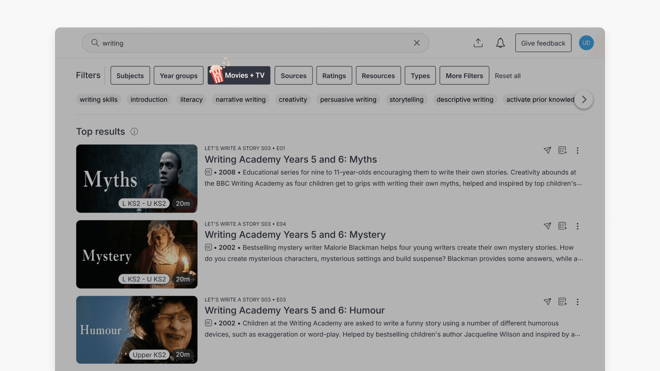
Task: Click the search magnifier icon
Action: (95, 43)
